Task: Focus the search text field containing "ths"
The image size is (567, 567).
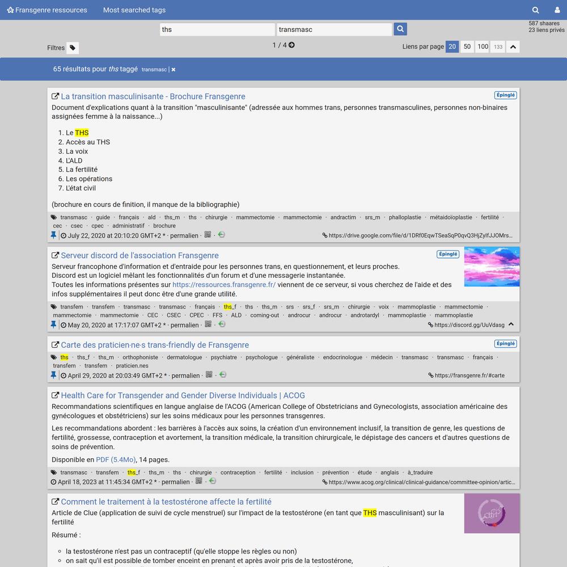Action: click(217, 29)
